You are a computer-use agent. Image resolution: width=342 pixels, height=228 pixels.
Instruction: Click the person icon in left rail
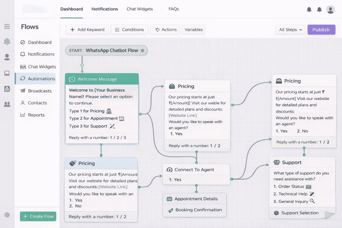pos(7,57)
